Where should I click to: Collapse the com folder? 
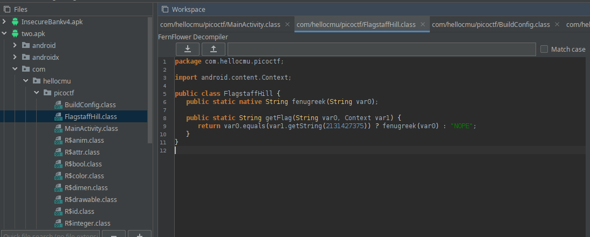click(15, 69)
